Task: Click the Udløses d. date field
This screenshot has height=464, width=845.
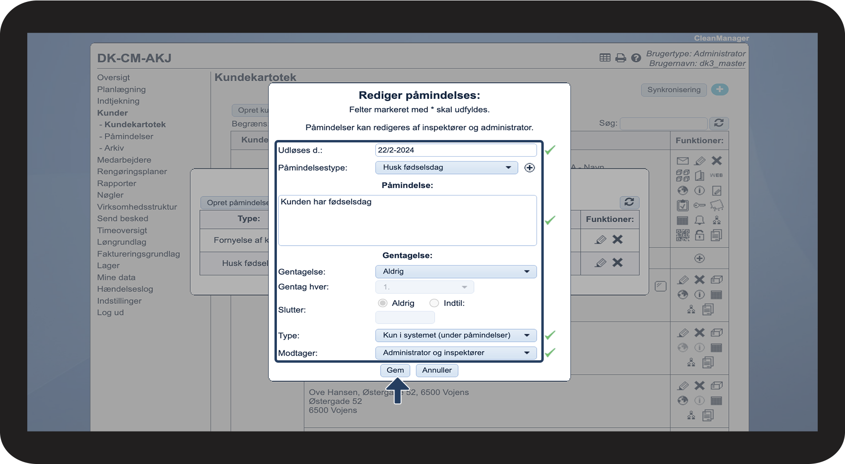Action: point(456,150)
